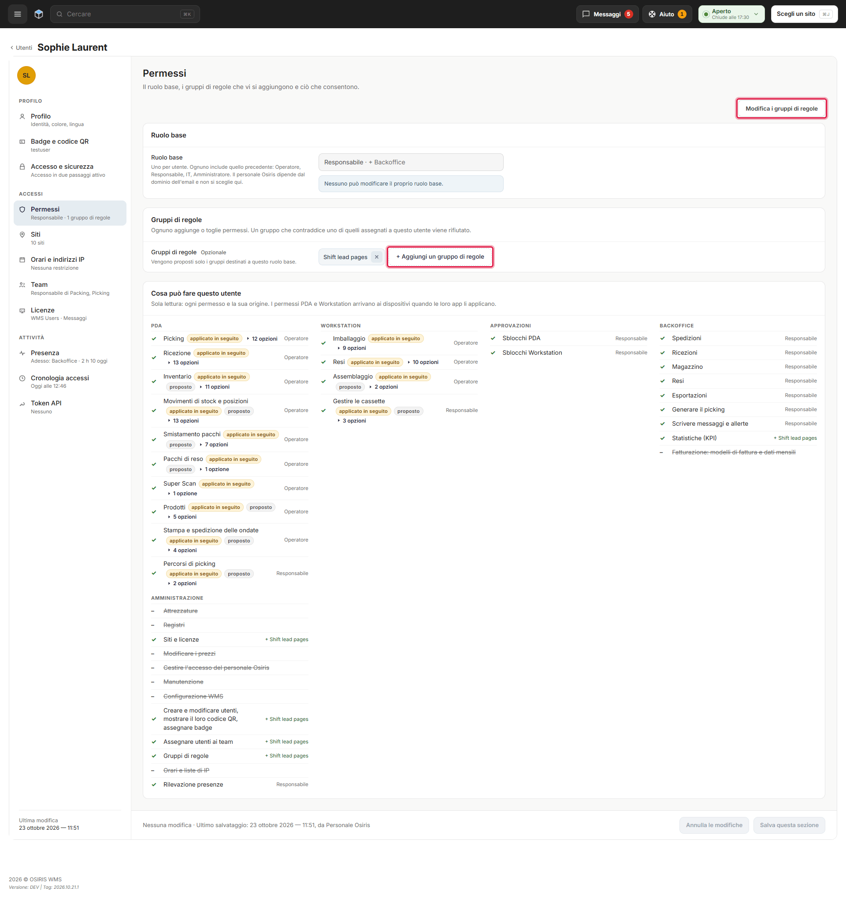Screen dimensions: 846x902
Task: Expand Imballaggio 9 opzioni list
Action: 352,348
